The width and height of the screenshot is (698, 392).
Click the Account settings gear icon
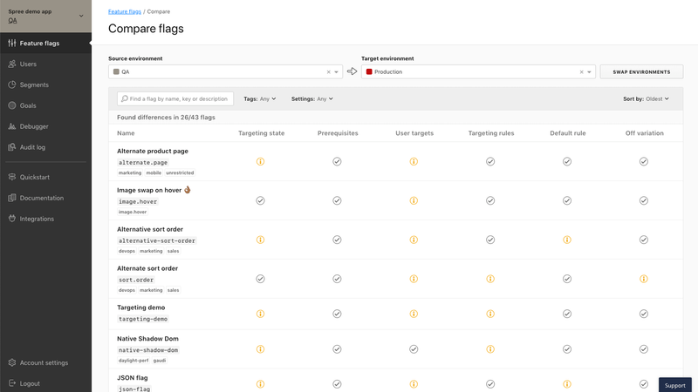click(12, 362)
